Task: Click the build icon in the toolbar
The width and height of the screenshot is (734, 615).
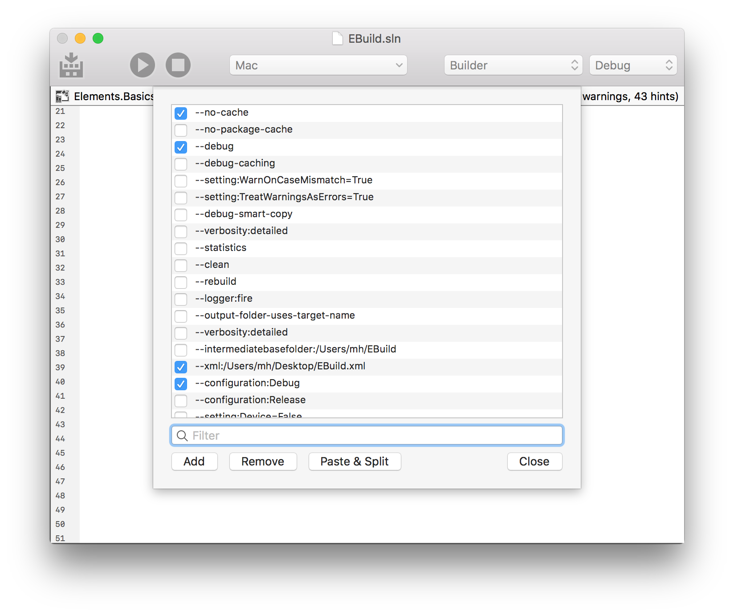Action: click(x=71, y=65)
